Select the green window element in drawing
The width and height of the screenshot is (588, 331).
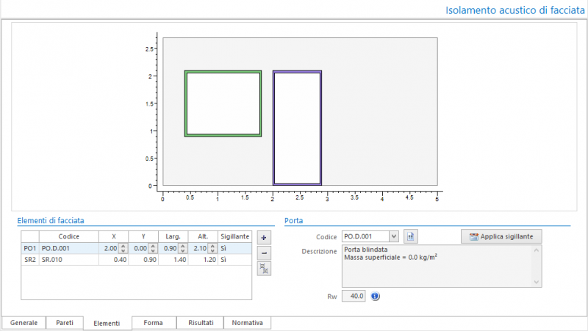pos(223,103)
